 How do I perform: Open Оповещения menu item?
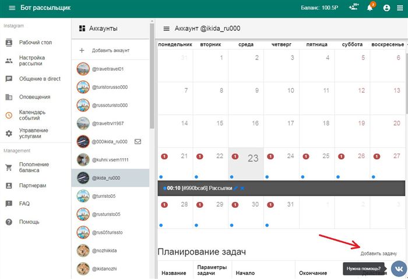click(36, 97)
